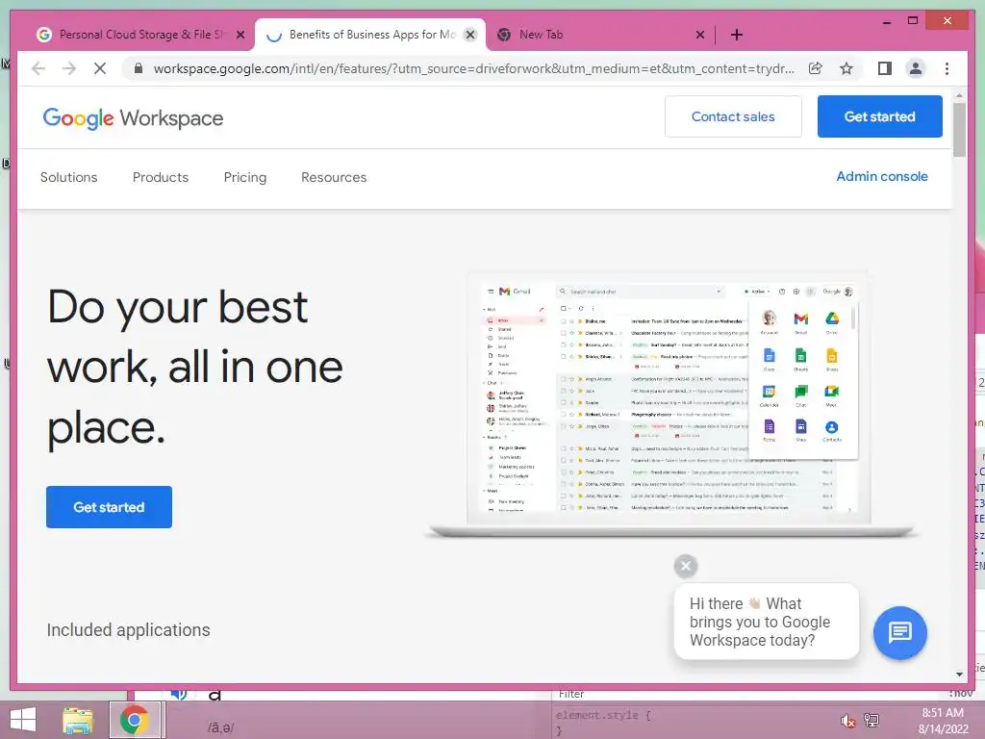Go back using the browser back arrow
Screen dimensions: 985x739
tap(38, 68)
